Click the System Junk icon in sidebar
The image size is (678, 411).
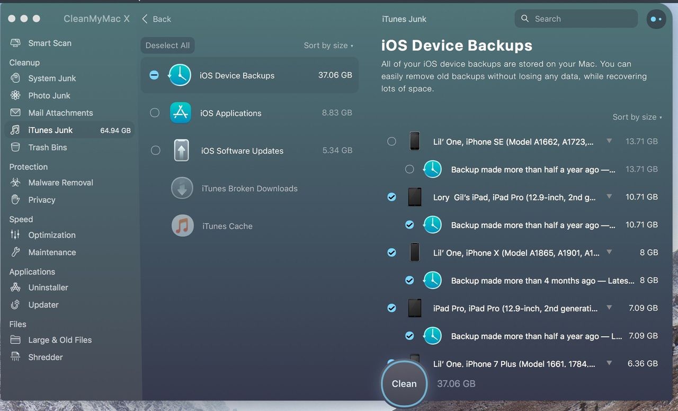click(x=15, y=78)
